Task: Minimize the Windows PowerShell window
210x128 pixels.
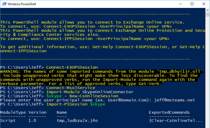Action: (x=181, y=4)
